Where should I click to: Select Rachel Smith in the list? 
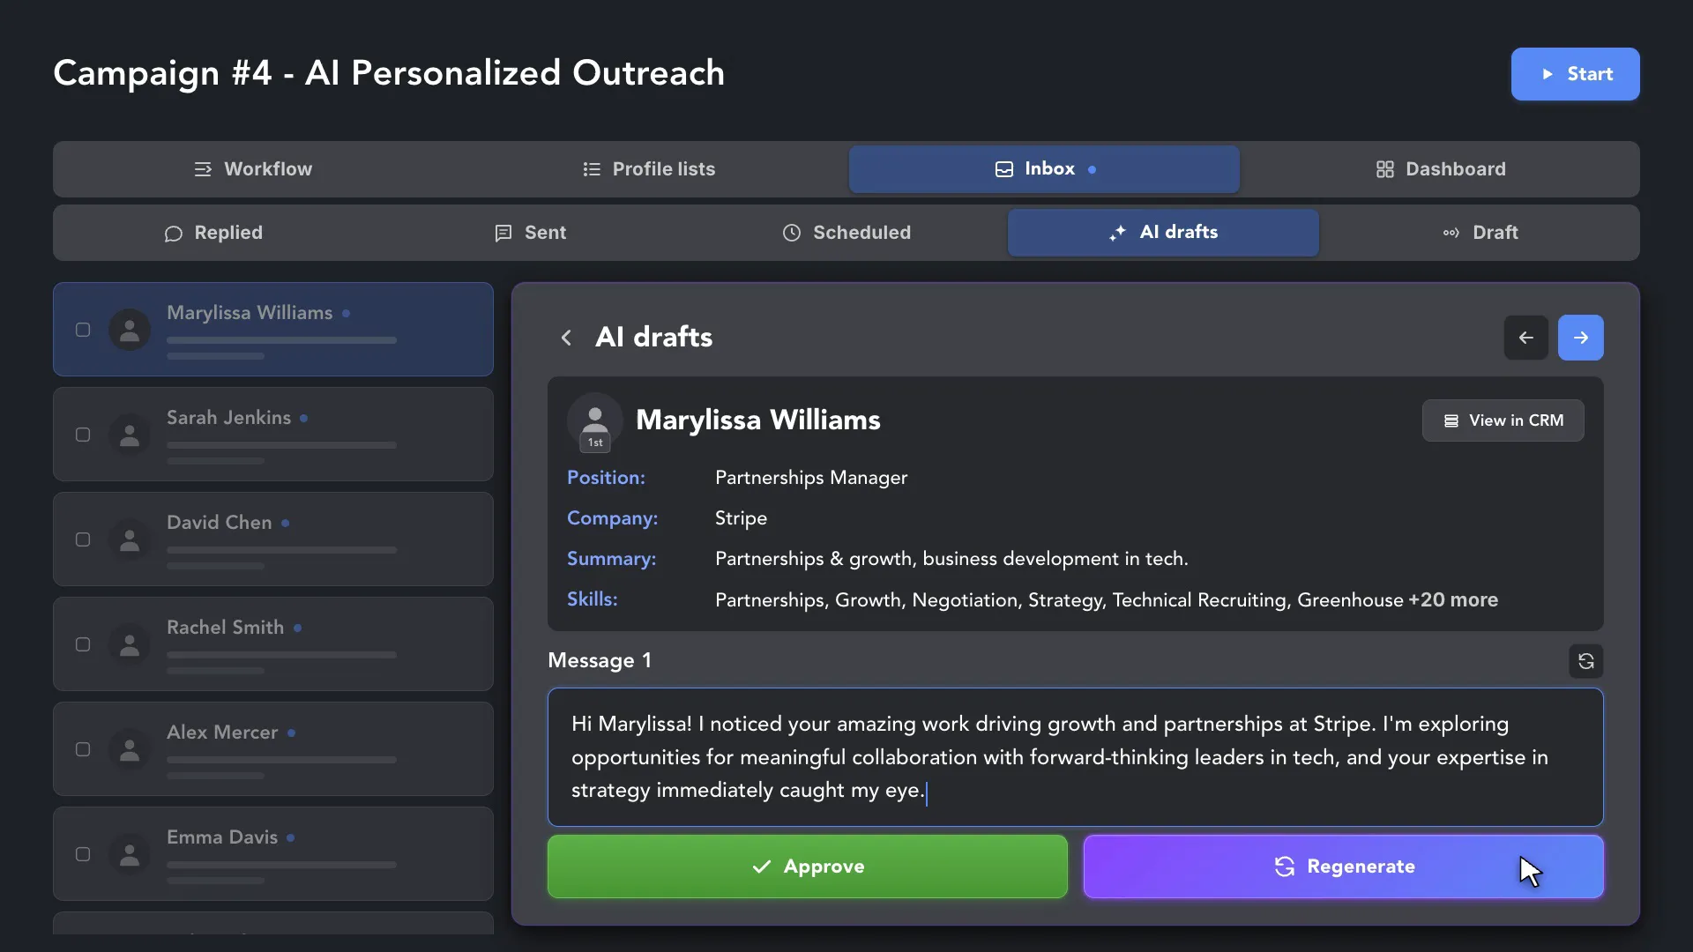273,644
